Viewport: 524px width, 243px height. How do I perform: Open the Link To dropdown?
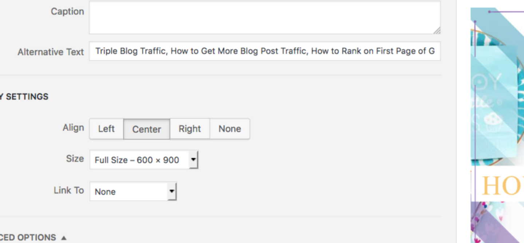click(128, 192)
